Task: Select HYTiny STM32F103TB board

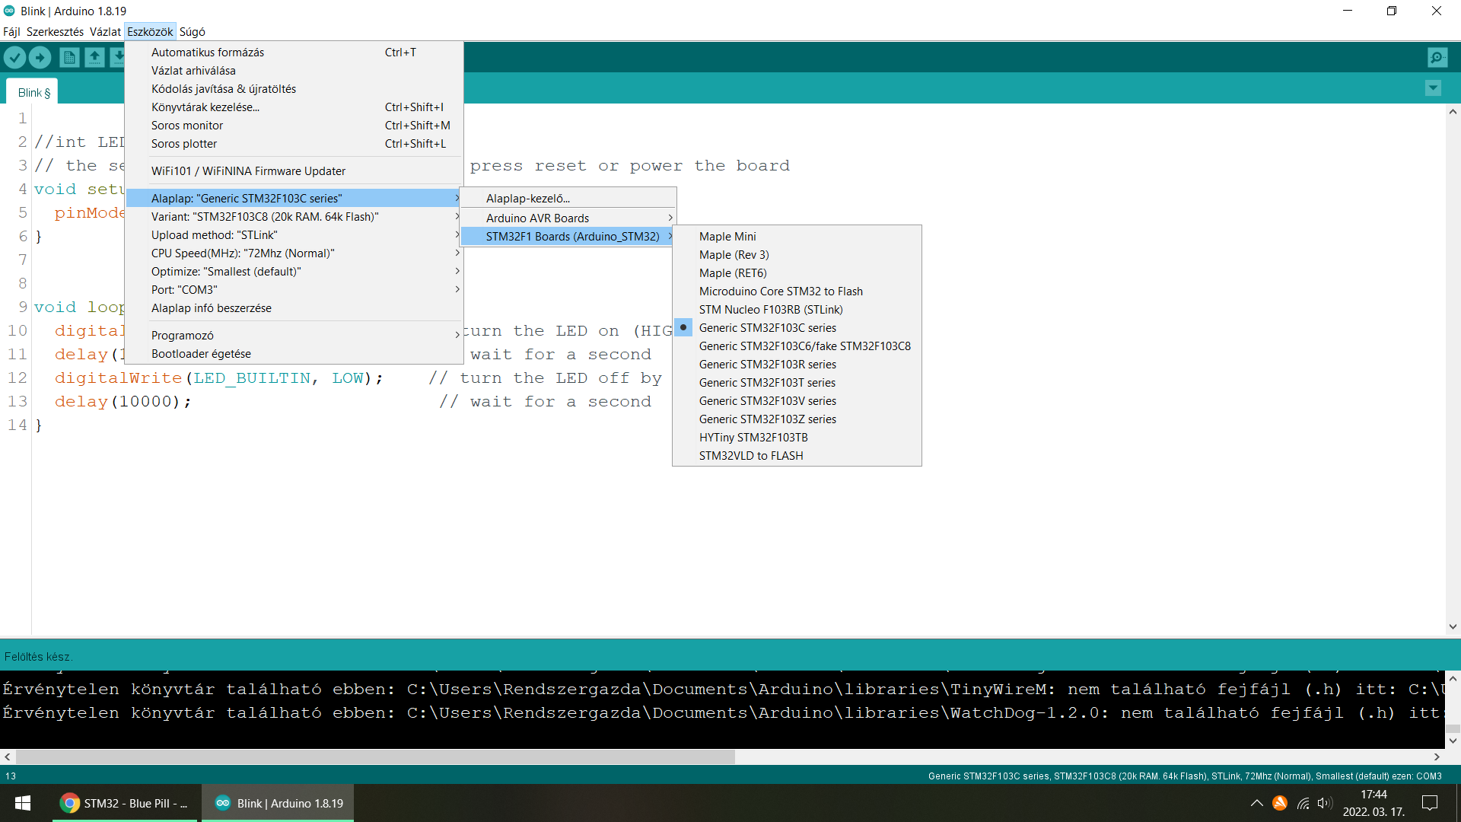Action: pyautogui.click(x=797, y=438)
